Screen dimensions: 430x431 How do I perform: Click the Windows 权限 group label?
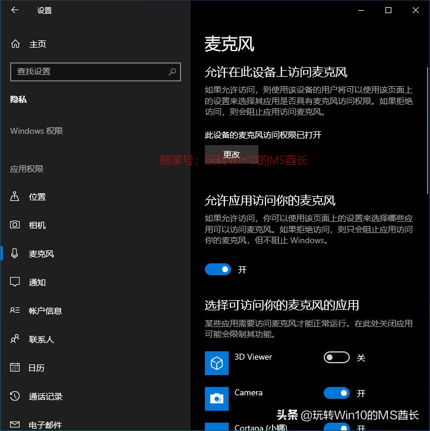click(36, 131)
